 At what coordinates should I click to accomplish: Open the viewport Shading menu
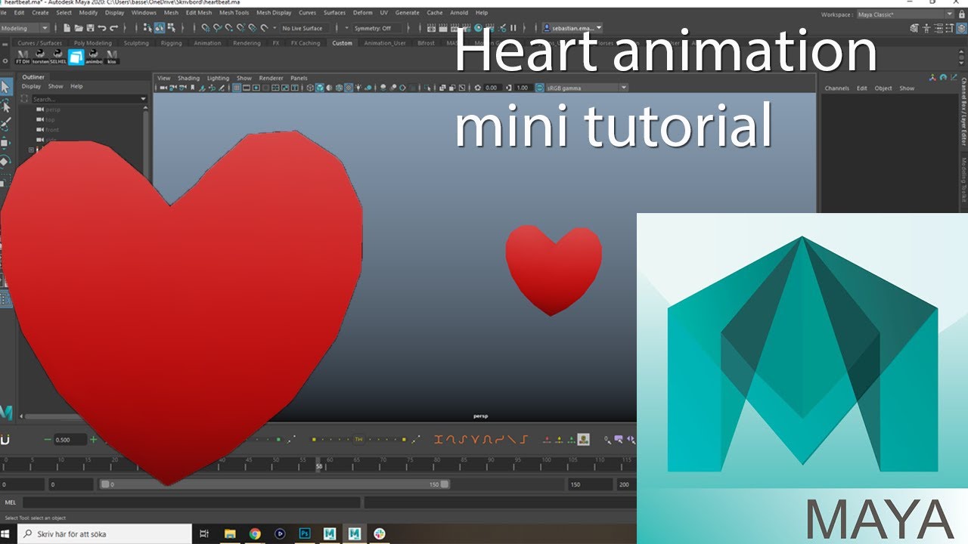pyautogui.click(x=188, y=78)
